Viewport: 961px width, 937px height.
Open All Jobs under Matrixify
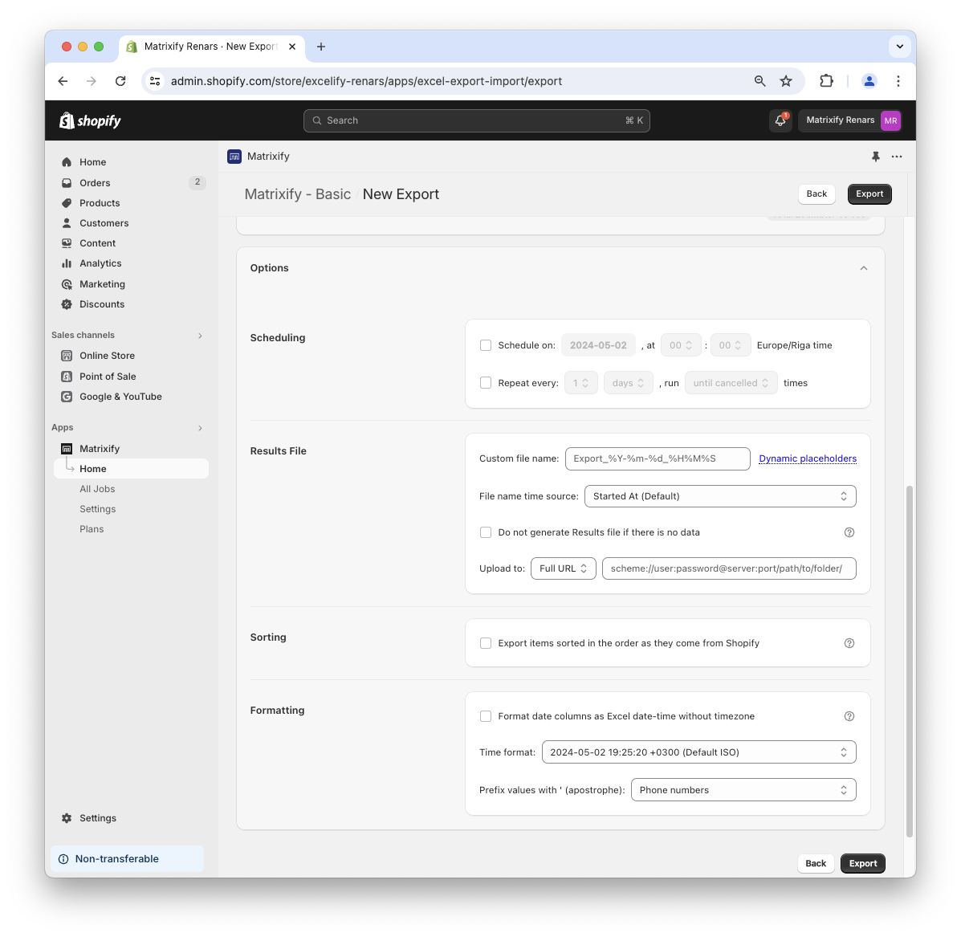click(97, 489)
